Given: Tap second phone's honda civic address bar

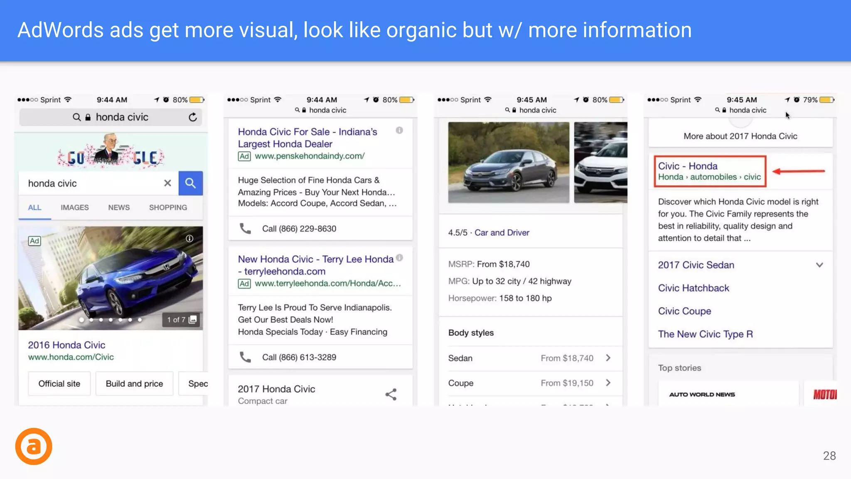Looking at the screenshot, I should click(x=320, y=110).
